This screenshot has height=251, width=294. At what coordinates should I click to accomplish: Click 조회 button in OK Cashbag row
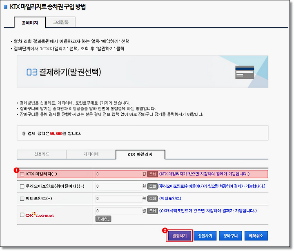coord(152,211)
